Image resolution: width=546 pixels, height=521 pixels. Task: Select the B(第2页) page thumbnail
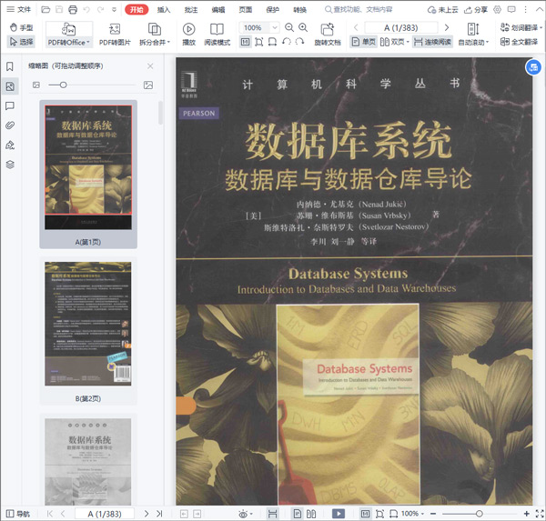(88, 331)
